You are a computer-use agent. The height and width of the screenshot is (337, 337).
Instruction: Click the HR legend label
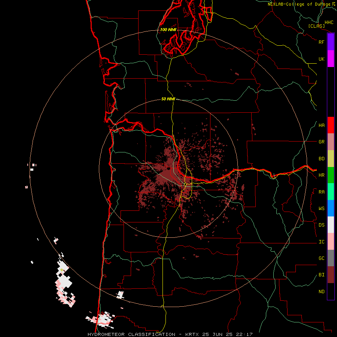[x=321, y=175]
